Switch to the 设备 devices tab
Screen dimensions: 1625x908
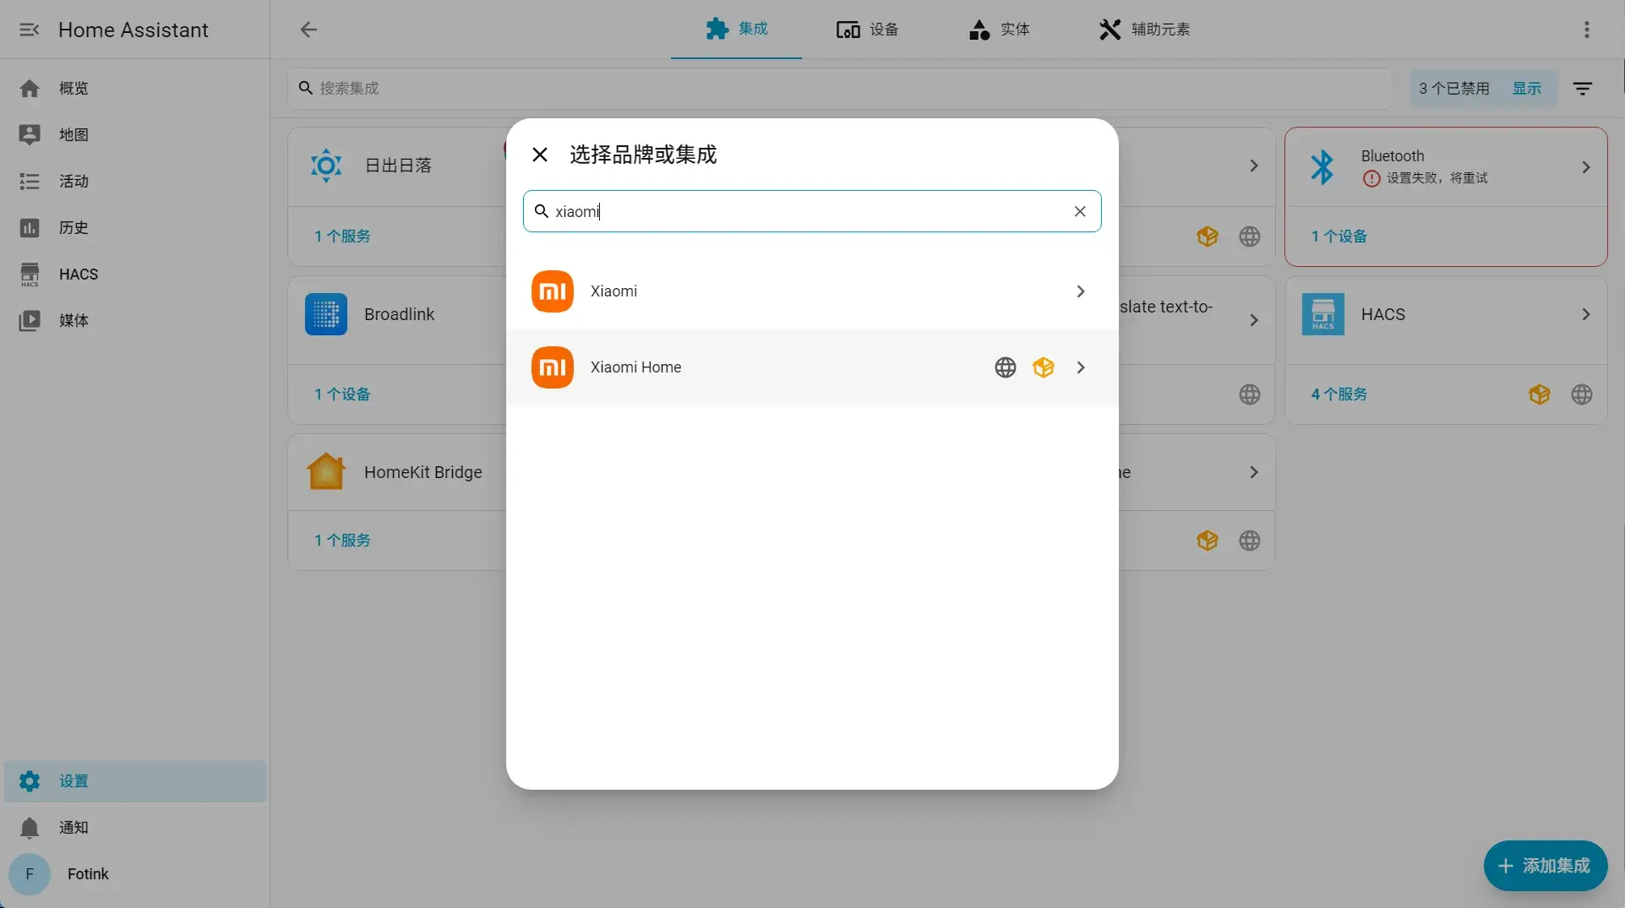(867, 30)
